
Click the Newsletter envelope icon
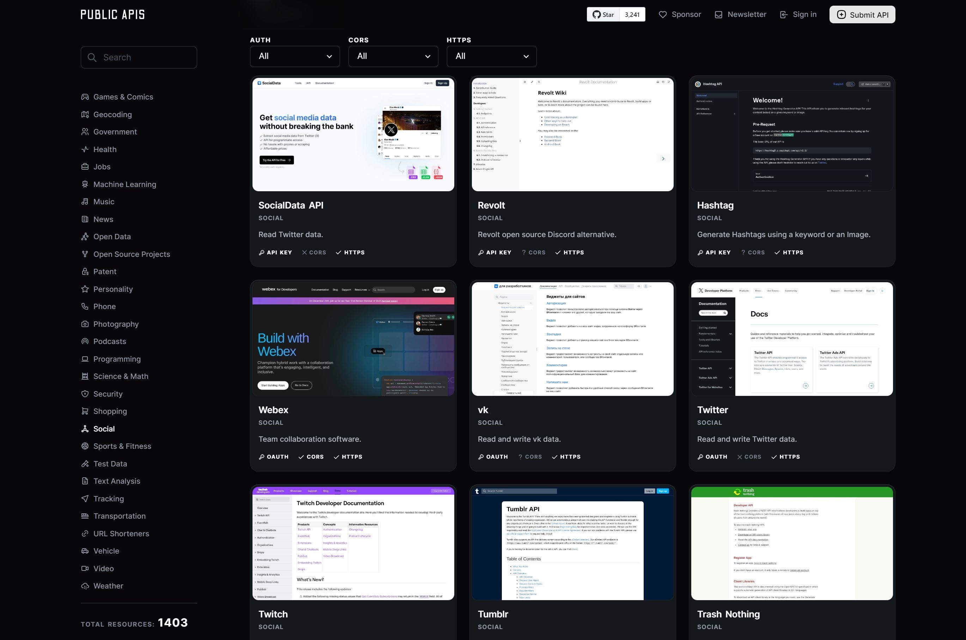(x=718, y=14)
